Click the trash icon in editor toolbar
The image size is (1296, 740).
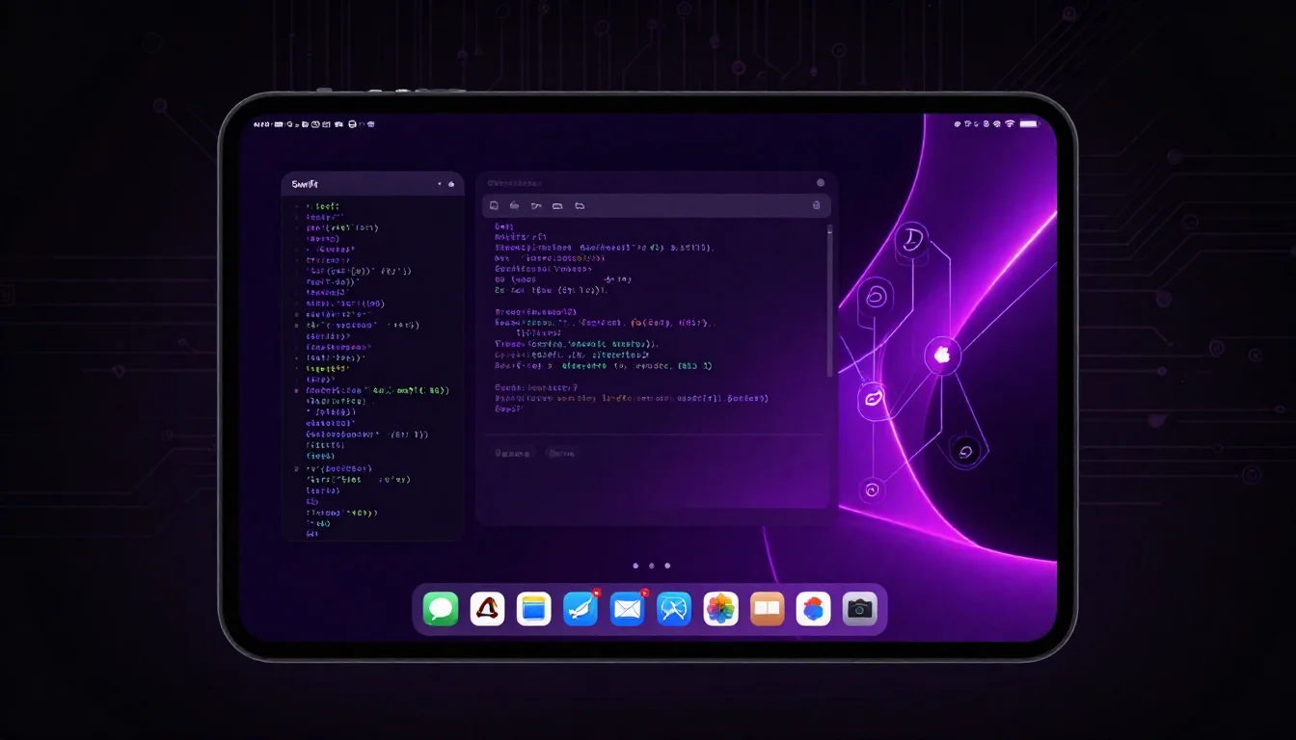click(x=817, y=205)
